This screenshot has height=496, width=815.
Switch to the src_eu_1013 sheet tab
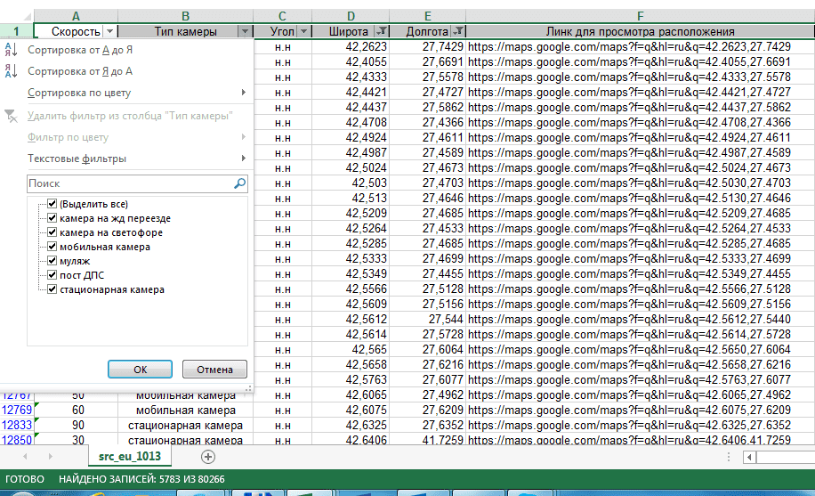pos(130,456)
